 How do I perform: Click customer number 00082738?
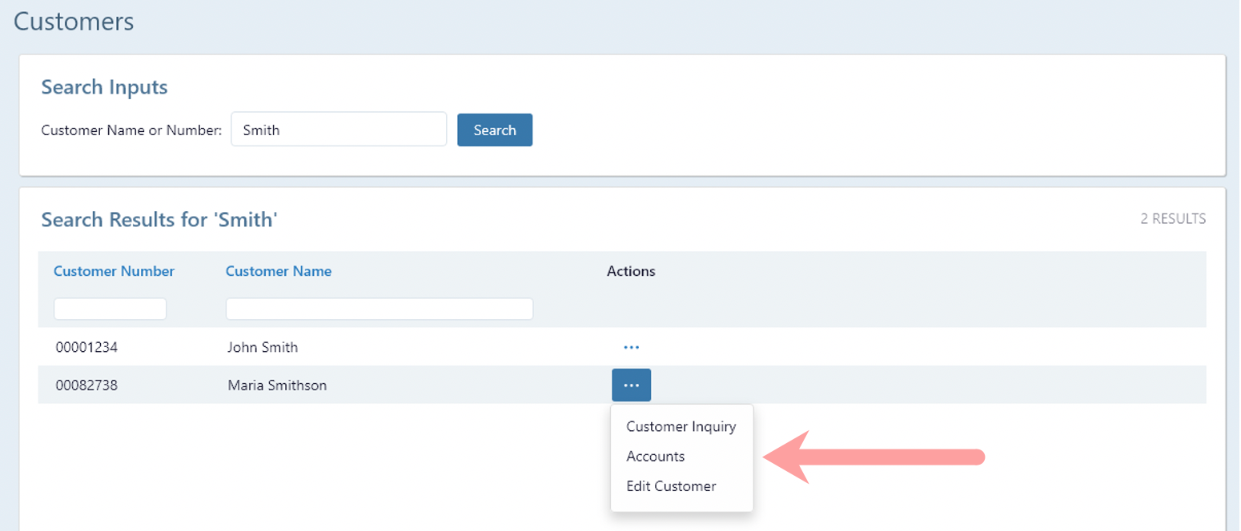[86, 385]
